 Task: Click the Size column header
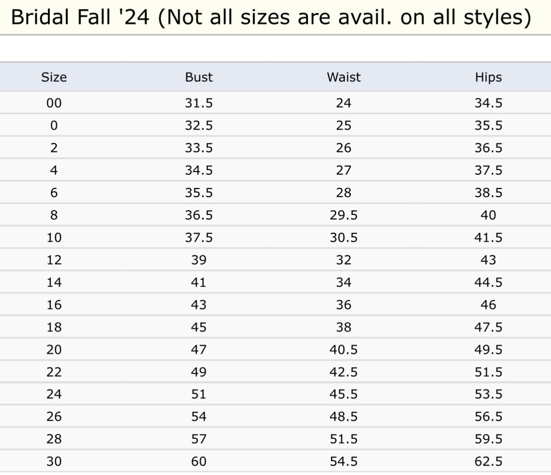click(54, 77)
